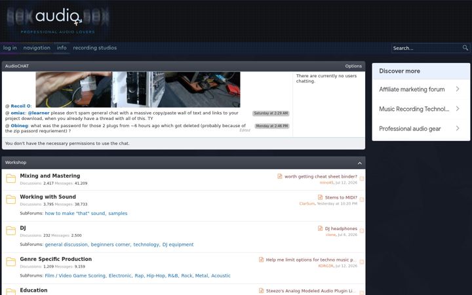Open the AudioCHAT Options menu

tap(353, 66)
